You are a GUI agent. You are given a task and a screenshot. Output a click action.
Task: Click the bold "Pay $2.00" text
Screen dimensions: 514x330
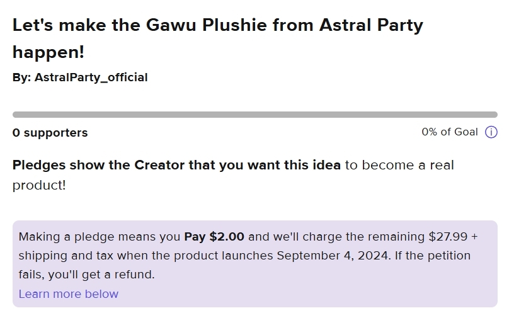pos(214,237)
